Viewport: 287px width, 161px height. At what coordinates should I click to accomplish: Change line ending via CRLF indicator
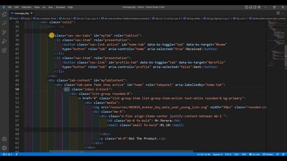pos(236,154)
